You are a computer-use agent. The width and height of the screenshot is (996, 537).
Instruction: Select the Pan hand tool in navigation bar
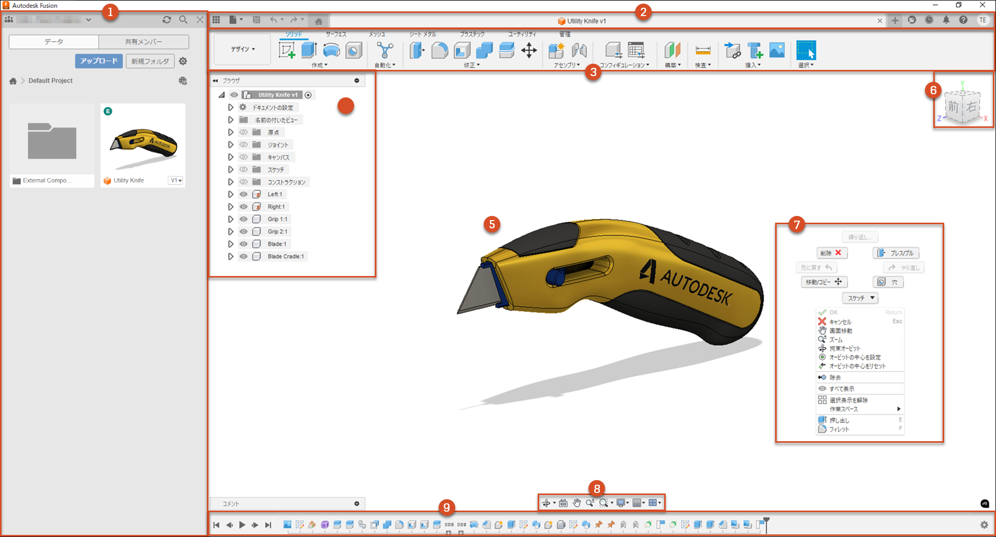[x=577, y=503]
